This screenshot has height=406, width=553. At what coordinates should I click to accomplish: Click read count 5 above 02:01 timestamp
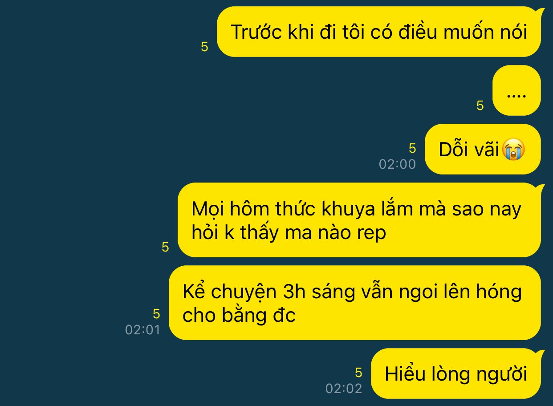(x=156, y=314)
